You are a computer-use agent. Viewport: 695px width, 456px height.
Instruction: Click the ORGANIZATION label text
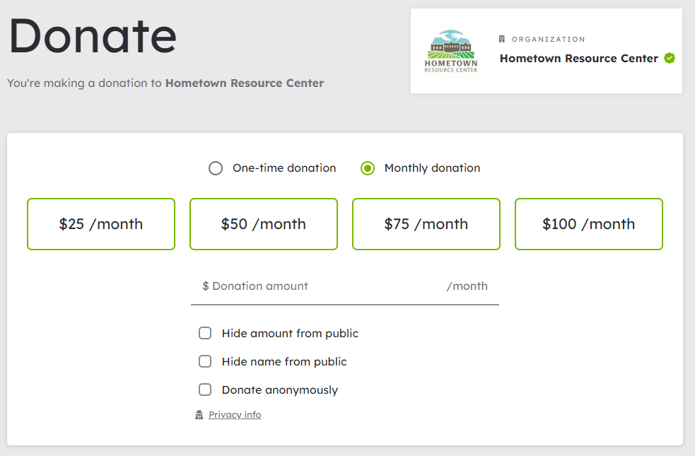click(x=548, y=40)
